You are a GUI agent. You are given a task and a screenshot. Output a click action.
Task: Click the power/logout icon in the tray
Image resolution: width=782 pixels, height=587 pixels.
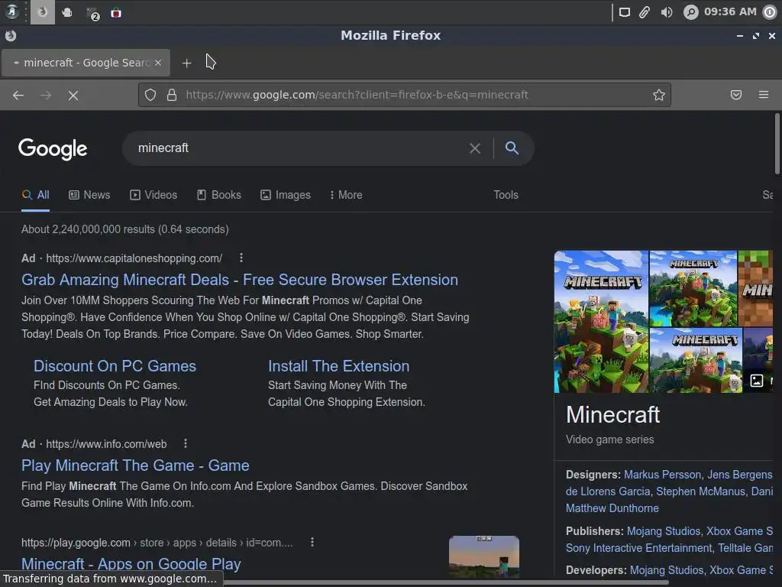coord(770,12)
